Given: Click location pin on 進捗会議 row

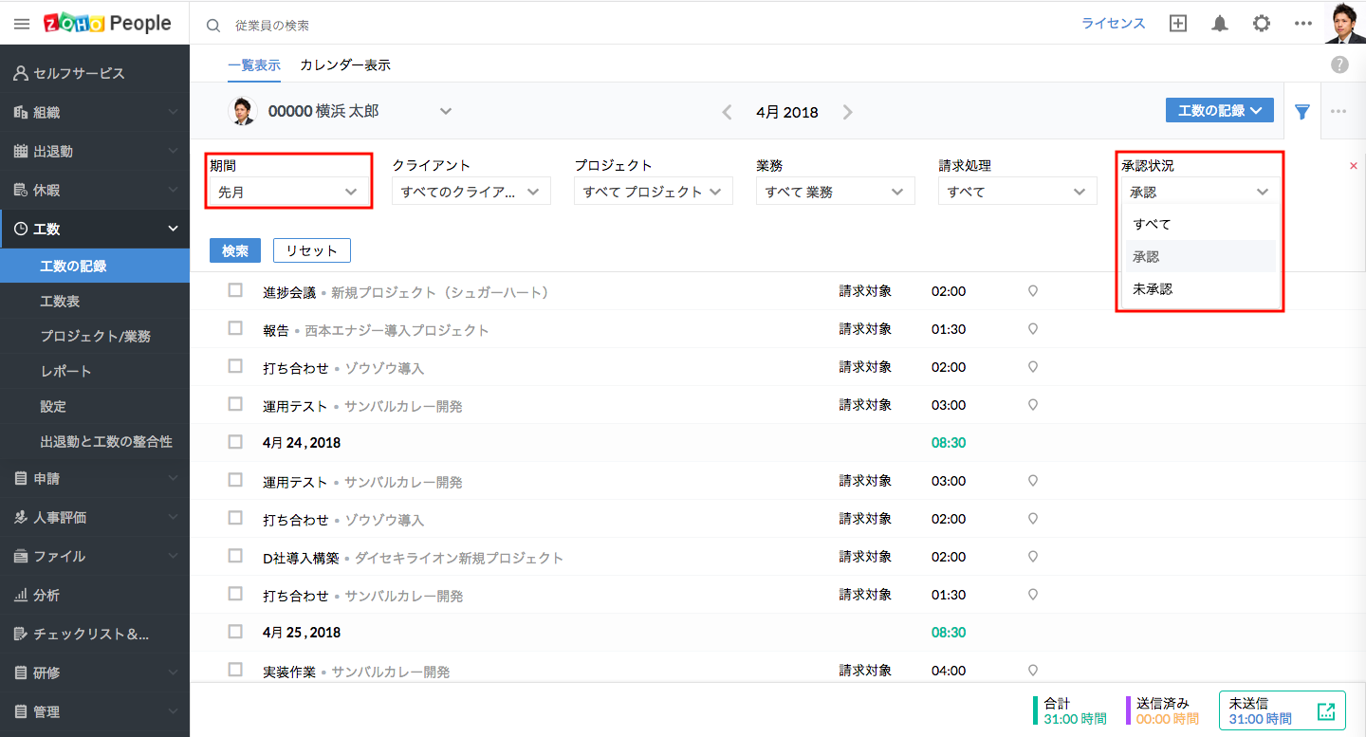Looking at the screenshot, I should (1033, 291).
